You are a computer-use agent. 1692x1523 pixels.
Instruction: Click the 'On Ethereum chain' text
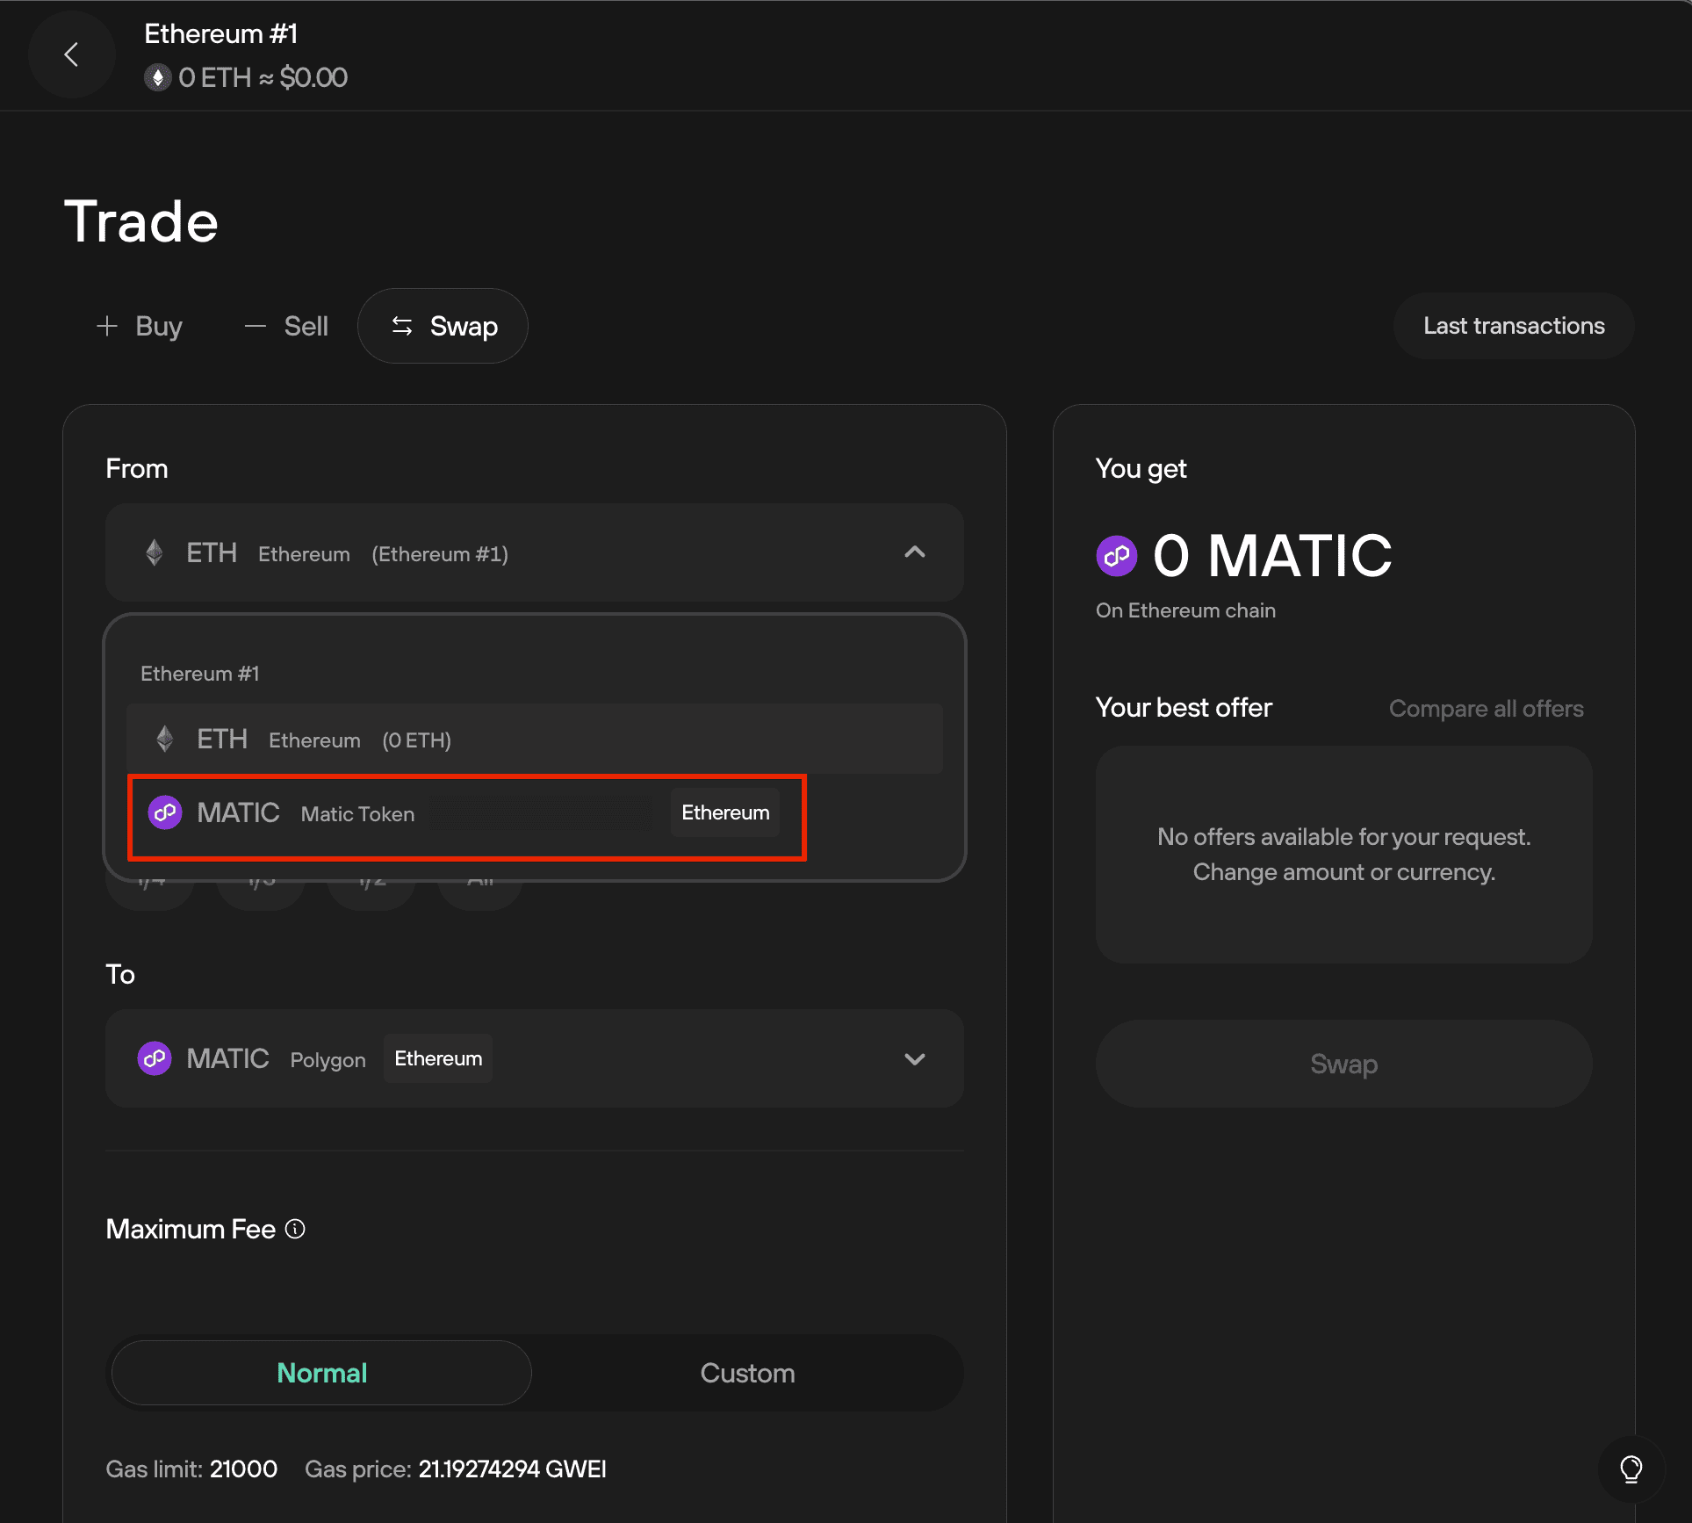pyautogui.click(x=1185, y=610)
